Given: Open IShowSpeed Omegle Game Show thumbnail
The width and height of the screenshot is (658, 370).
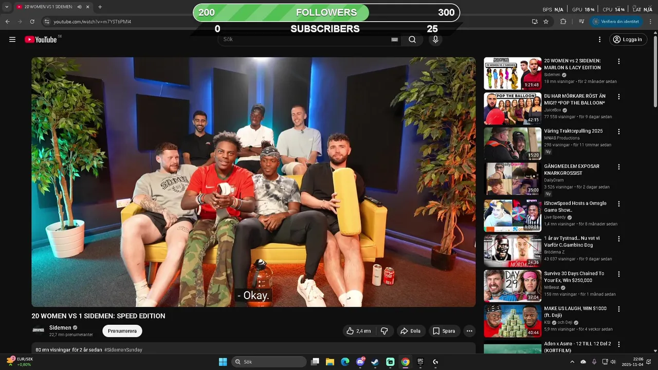Looking at the screenshot, I should coord(513,216).
